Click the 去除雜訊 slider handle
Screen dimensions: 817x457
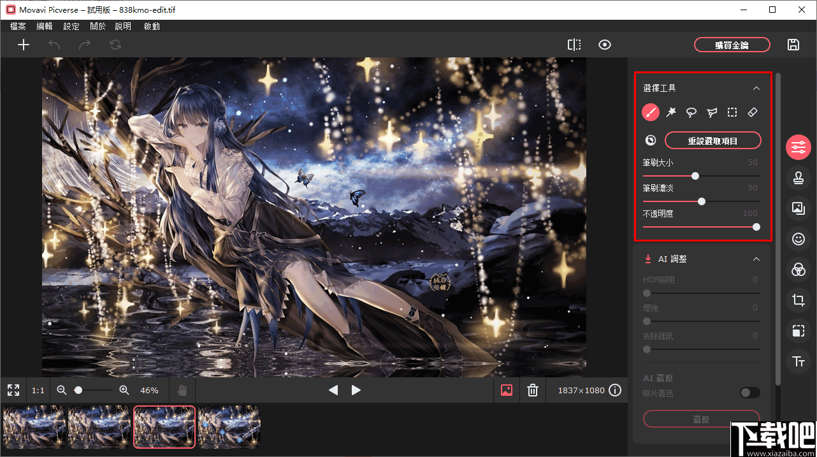(x=647, y=349)
